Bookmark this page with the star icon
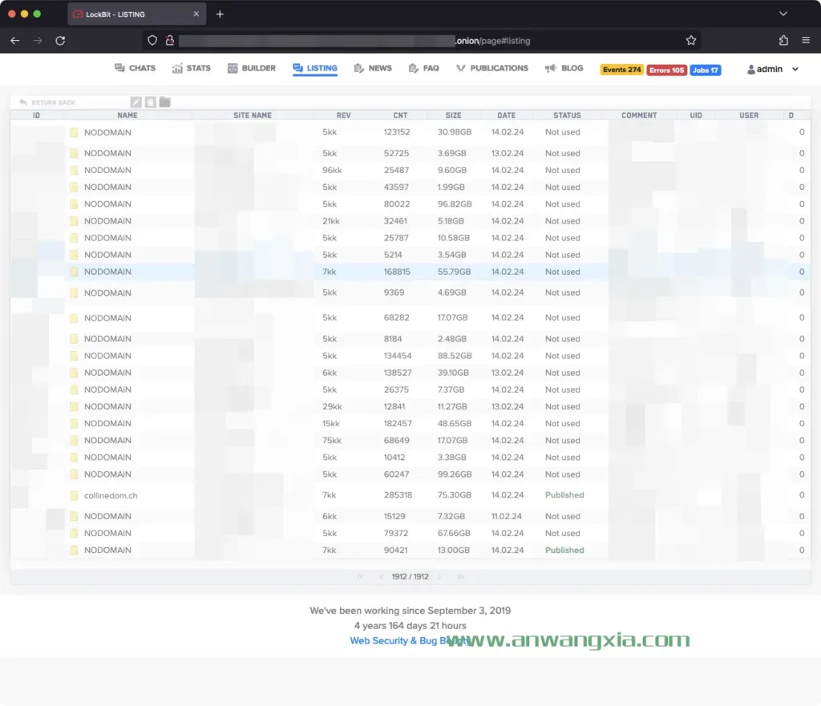 coord(691,40)
